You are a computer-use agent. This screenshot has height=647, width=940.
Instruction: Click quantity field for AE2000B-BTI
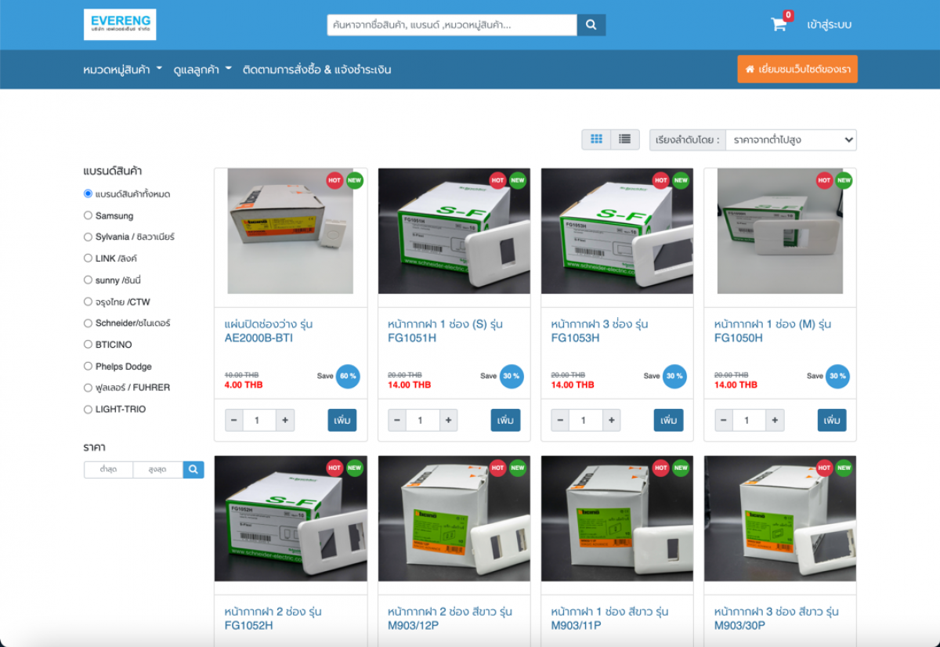259,420
